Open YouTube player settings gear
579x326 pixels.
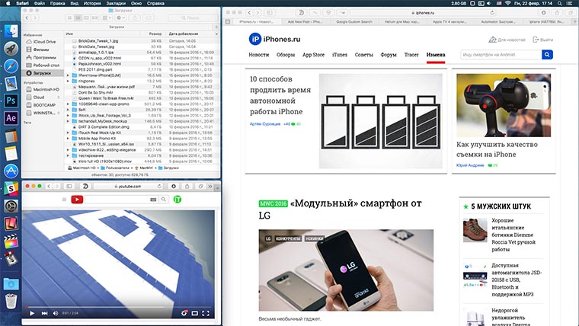pos(184,313)
